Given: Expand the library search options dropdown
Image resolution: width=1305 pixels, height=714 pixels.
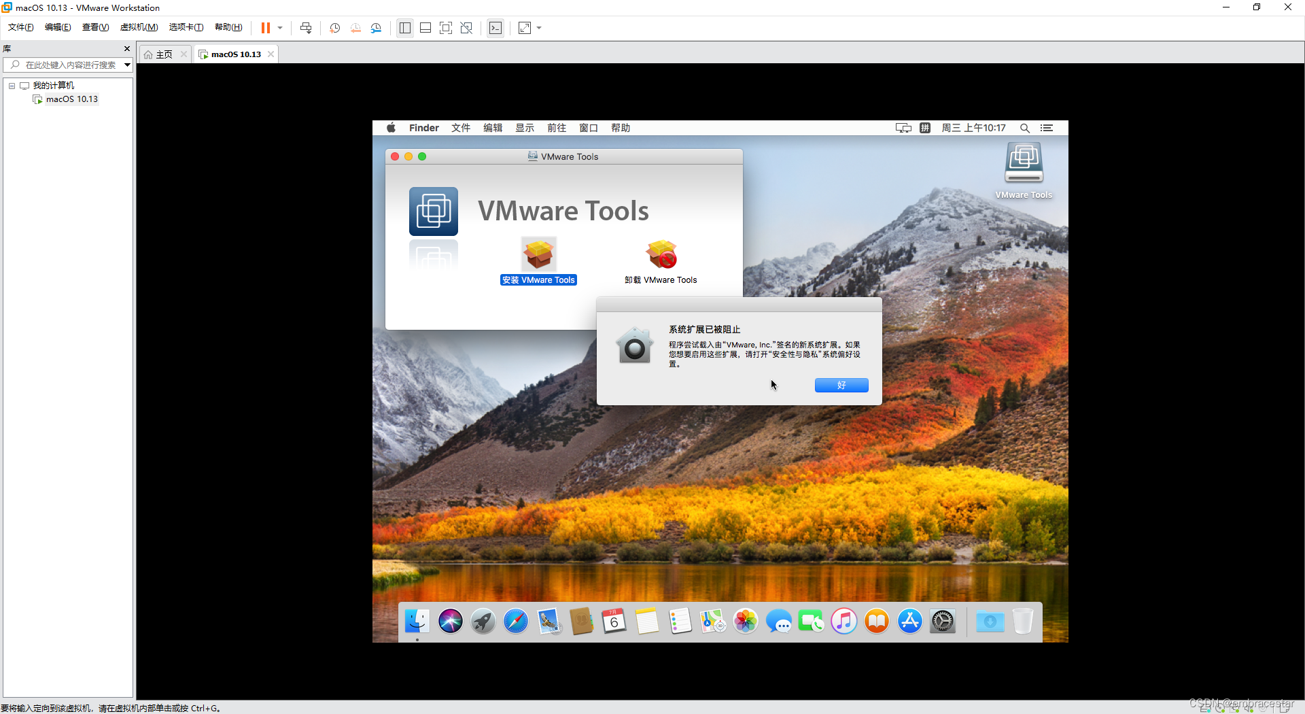Looking at the screenshot, I should 126,65.
